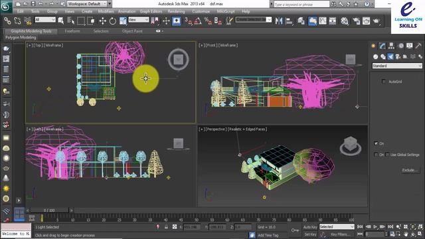Open the Edit menu

click(x=21, y=11)
